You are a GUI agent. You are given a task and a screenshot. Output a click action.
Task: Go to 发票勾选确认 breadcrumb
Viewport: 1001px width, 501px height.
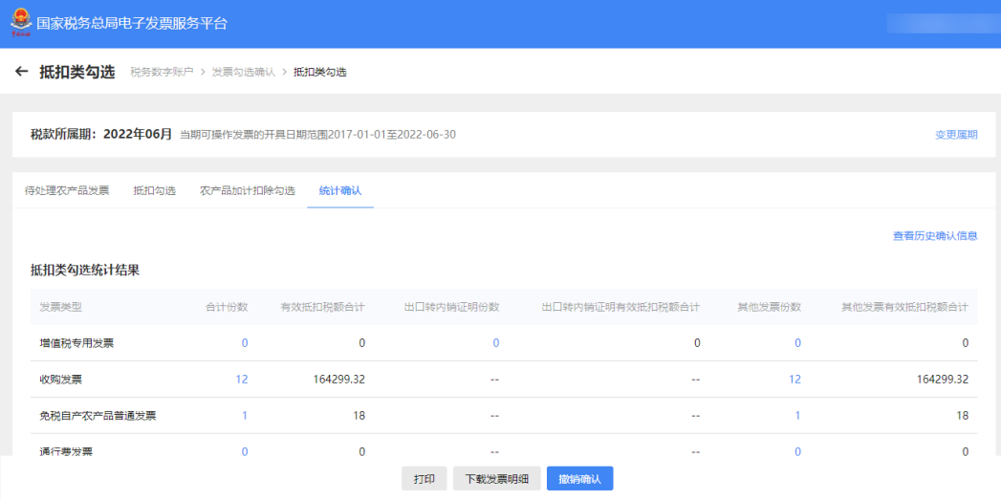point(243,73)
